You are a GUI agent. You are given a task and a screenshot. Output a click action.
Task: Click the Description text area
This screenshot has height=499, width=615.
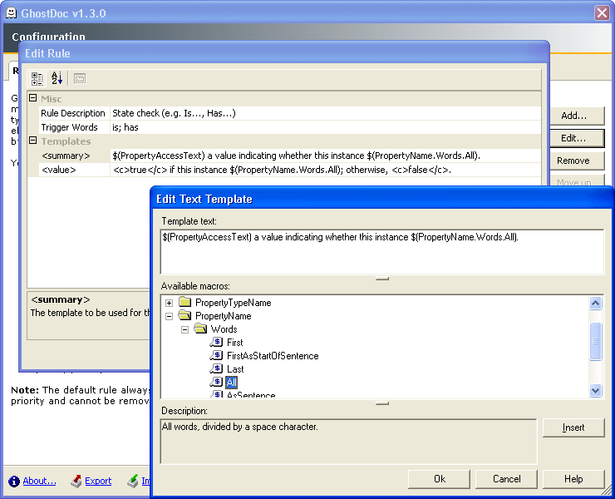tap(348, 442)
